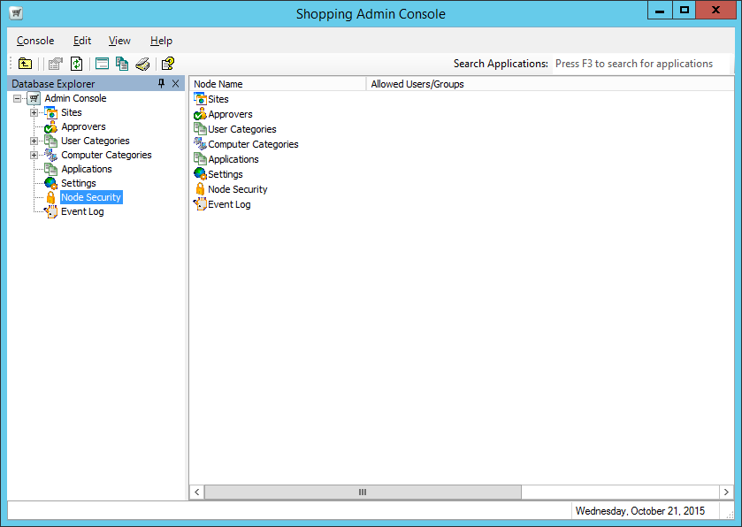This screenshot has height=527, width=742.
Task: Sort by the Node Name column header
Action: point(278,84)
